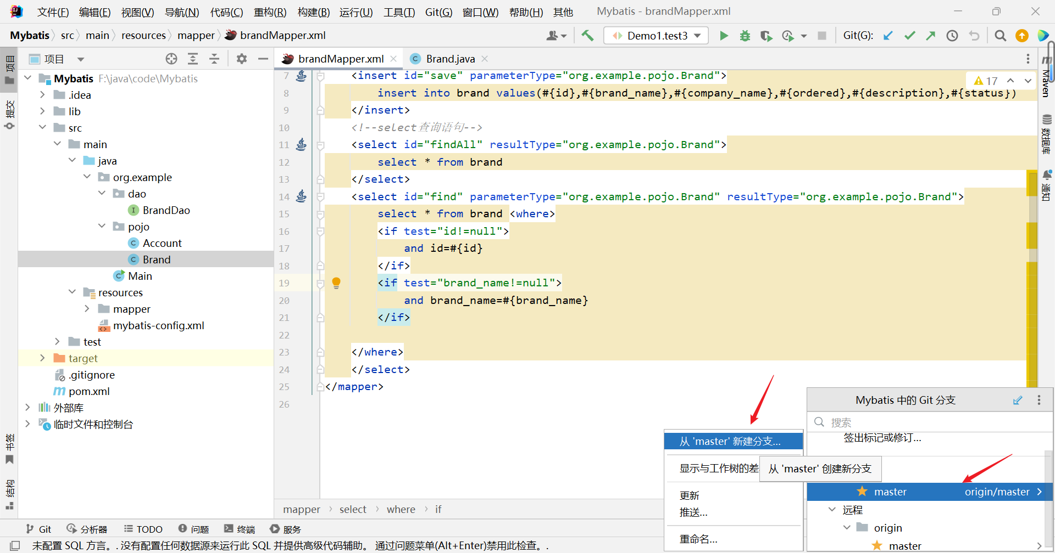The image size is (1055, 553).
Task: Click the profiler run icon
Action: (x=789, y=36)
